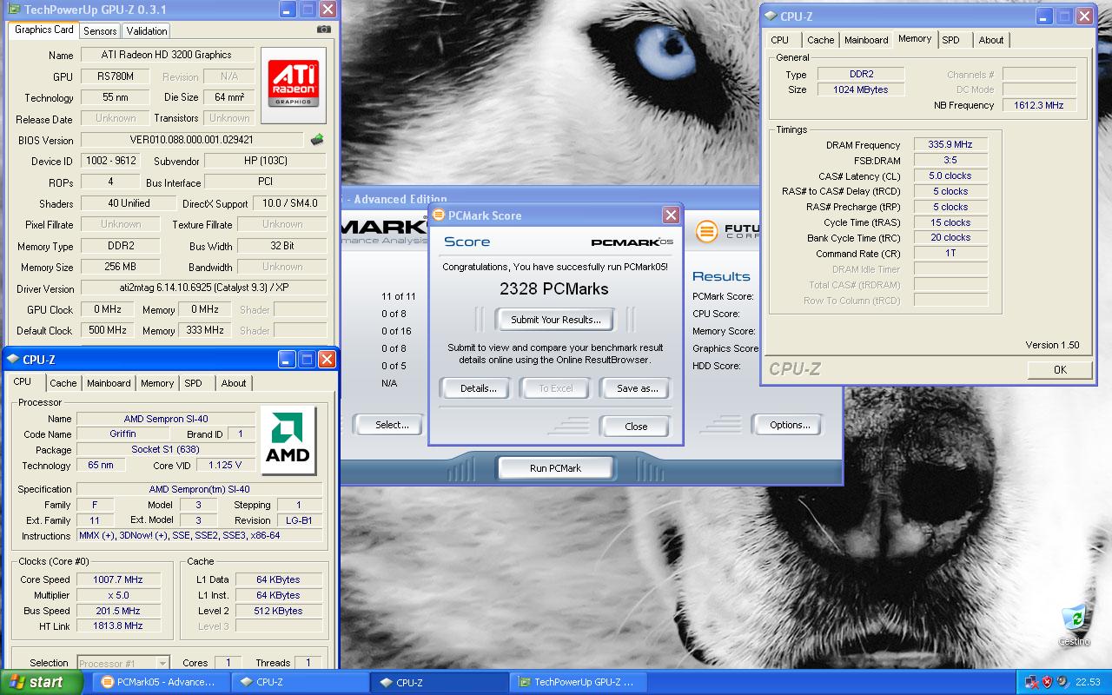
Task: Open the Validation tab in GPU-Z
Action: [146, 30]
